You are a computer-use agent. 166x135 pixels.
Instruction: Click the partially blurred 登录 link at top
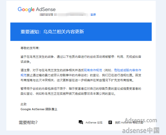pos(93,15)
